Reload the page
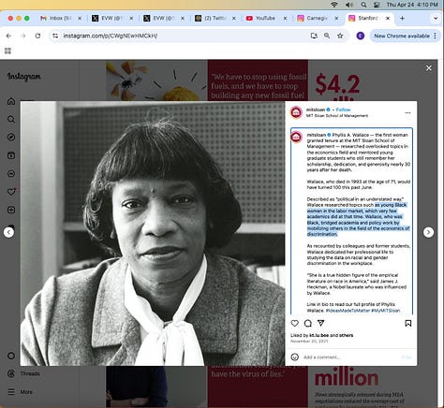Viewport: 444px width, 408px height. tap(37, 36)
